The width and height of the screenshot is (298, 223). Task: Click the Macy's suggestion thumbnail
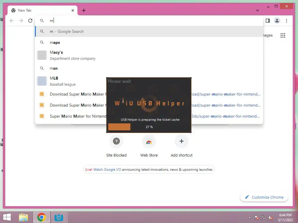pos(42,55)
